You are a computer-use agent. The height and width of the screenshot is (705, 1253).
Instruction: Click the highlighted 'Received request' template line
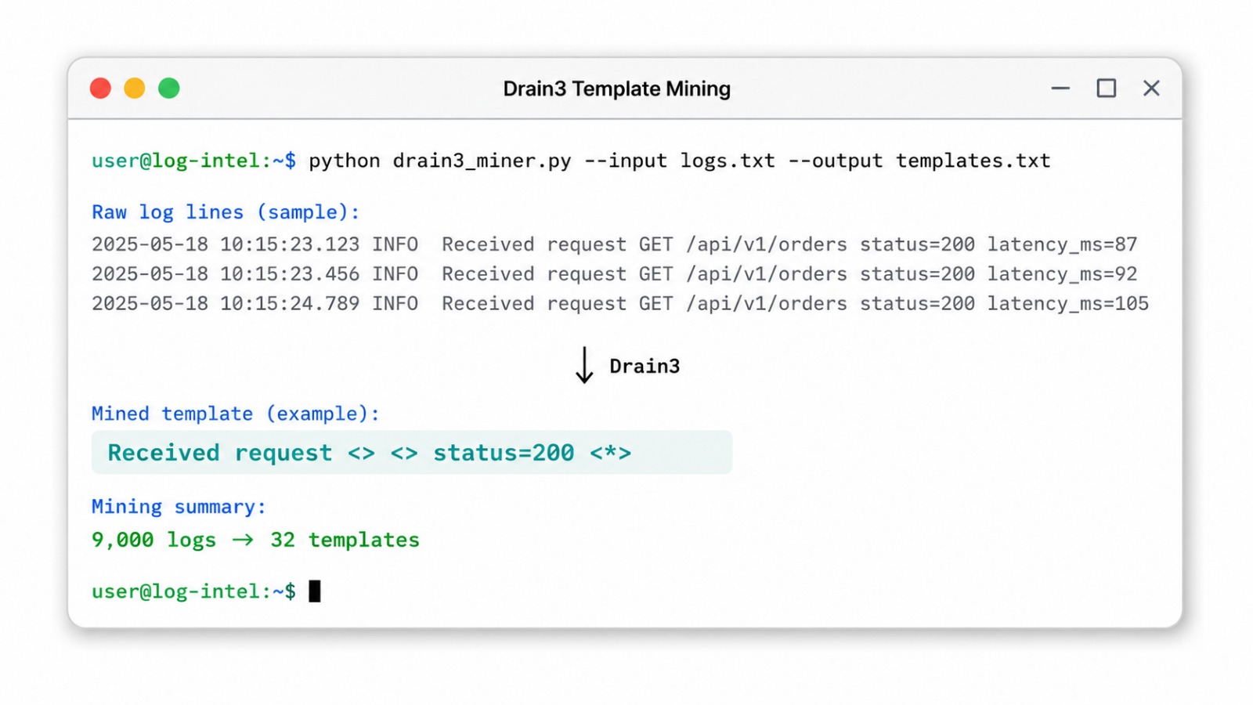[412, 453]
